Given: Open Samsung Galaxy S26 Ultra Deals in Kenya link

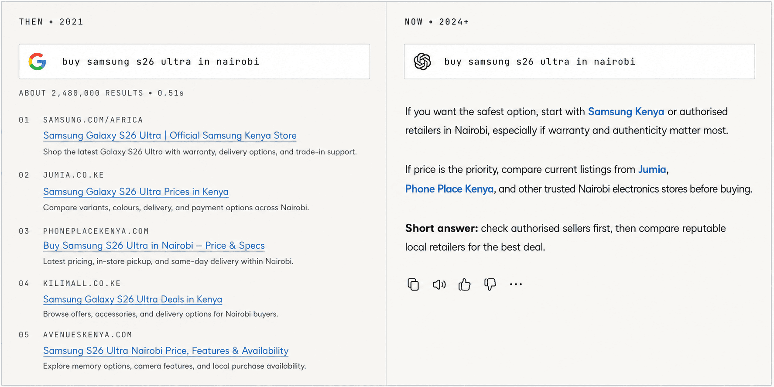Looking at the screenshot, I should (133, 299).
